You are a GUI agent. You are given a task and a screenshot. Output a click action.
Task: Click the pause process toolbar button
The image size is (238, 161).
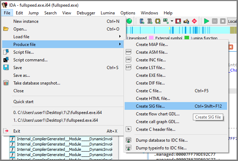(215, 21)
